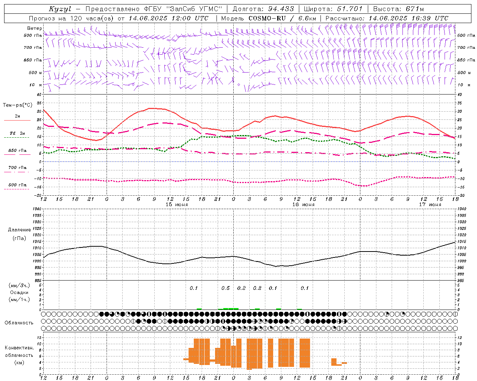Click the "Рассчитано: 14.06.2025 16:39 UTC" text
Viewport: 477px width, 381px height.
[x=387, y=18]
